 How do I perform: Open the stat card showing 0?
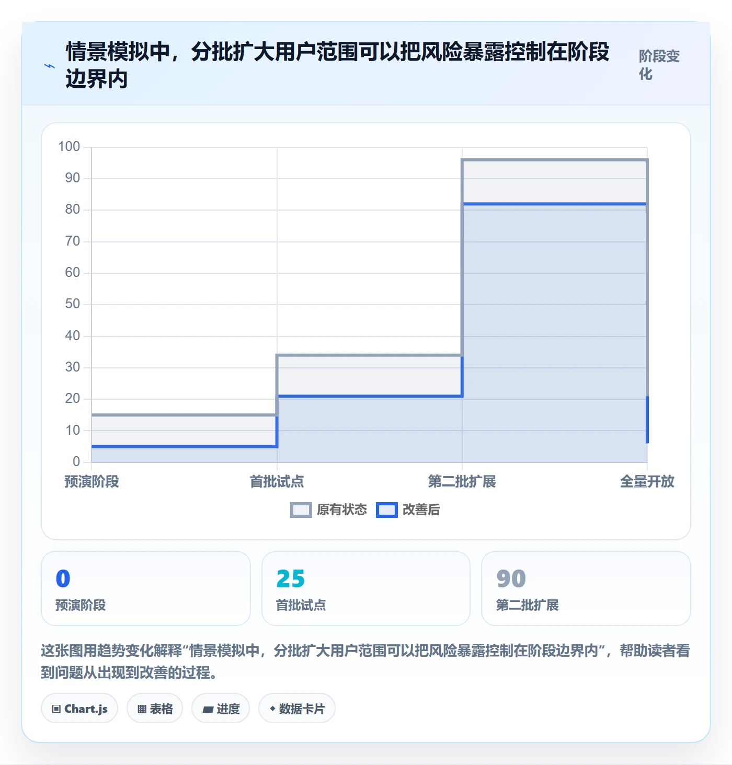click(146, 588)
